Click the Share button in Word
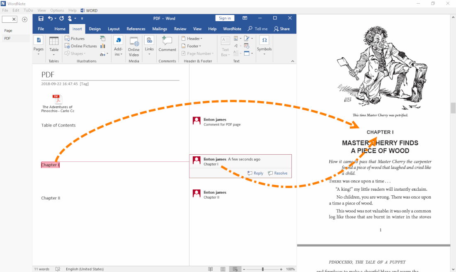The image size is (456, 272). (x=282, y=29)
